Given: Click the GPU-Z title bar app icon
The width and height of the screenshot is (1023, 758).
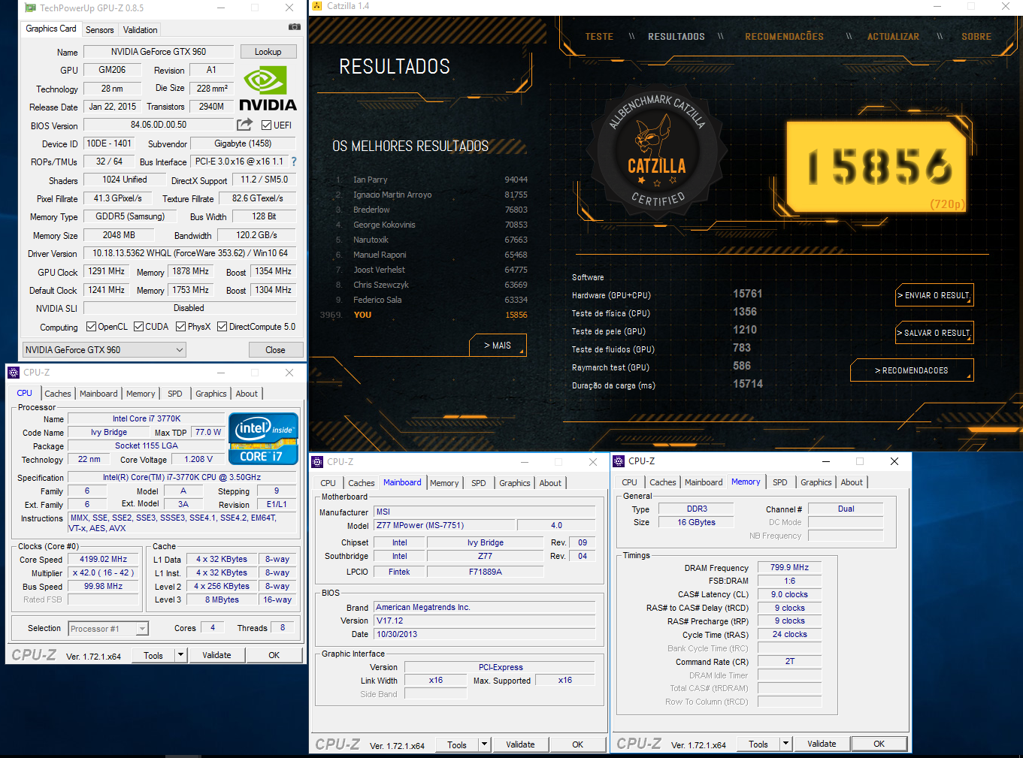Looking at the screenshot, I should [x=30, y=8].
